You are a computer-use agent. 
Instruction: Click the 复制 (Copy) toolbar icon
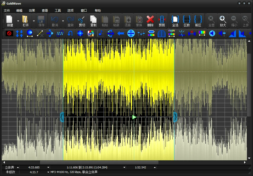93,21
